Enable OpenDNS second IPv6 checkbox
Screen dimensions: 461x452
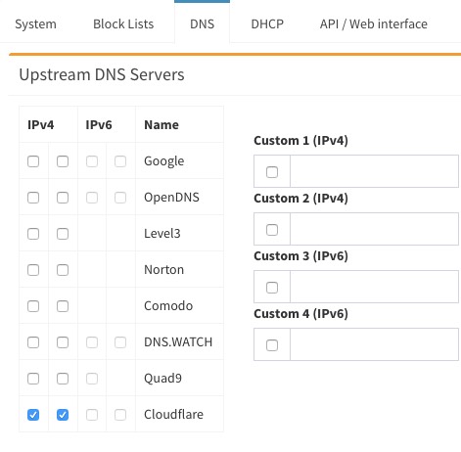(120, 198)
